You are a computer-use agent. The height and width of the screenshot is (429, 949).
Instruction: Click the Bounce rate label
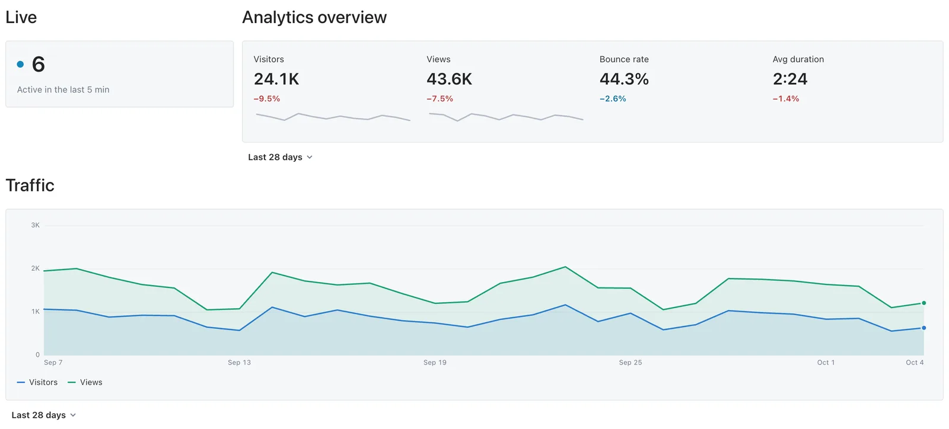click(624, 59)
